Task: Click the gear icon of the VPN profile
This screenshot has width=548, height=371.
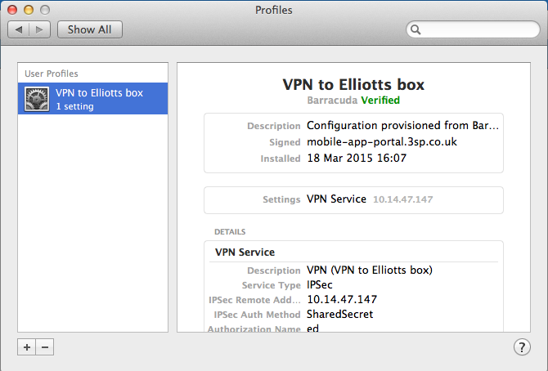Action: (x=37, y=99)
